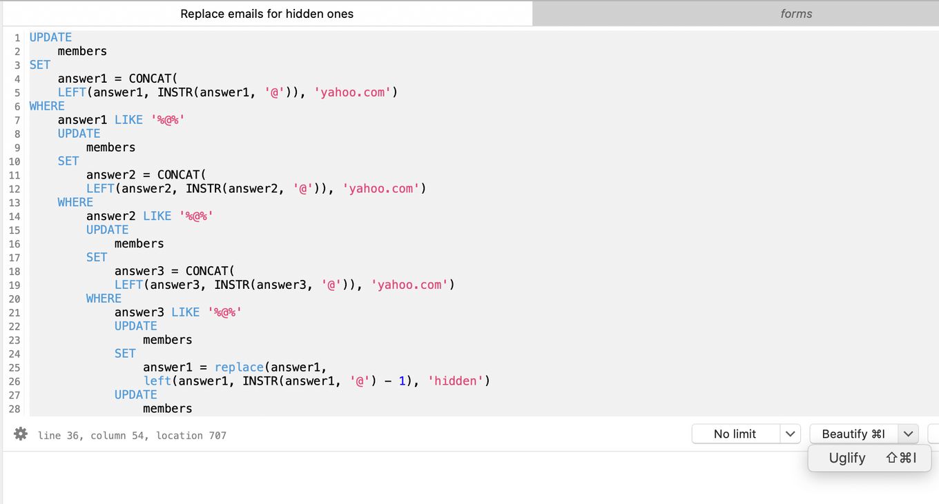939x504 pixels.
Task: Click 'answer1 = CONCAT(' on line 4
Action: pyautogui.click(x=118, y=79)
